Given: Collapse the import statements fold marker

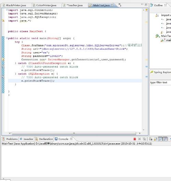Looking at the screenshot, I should pos(7,10).
